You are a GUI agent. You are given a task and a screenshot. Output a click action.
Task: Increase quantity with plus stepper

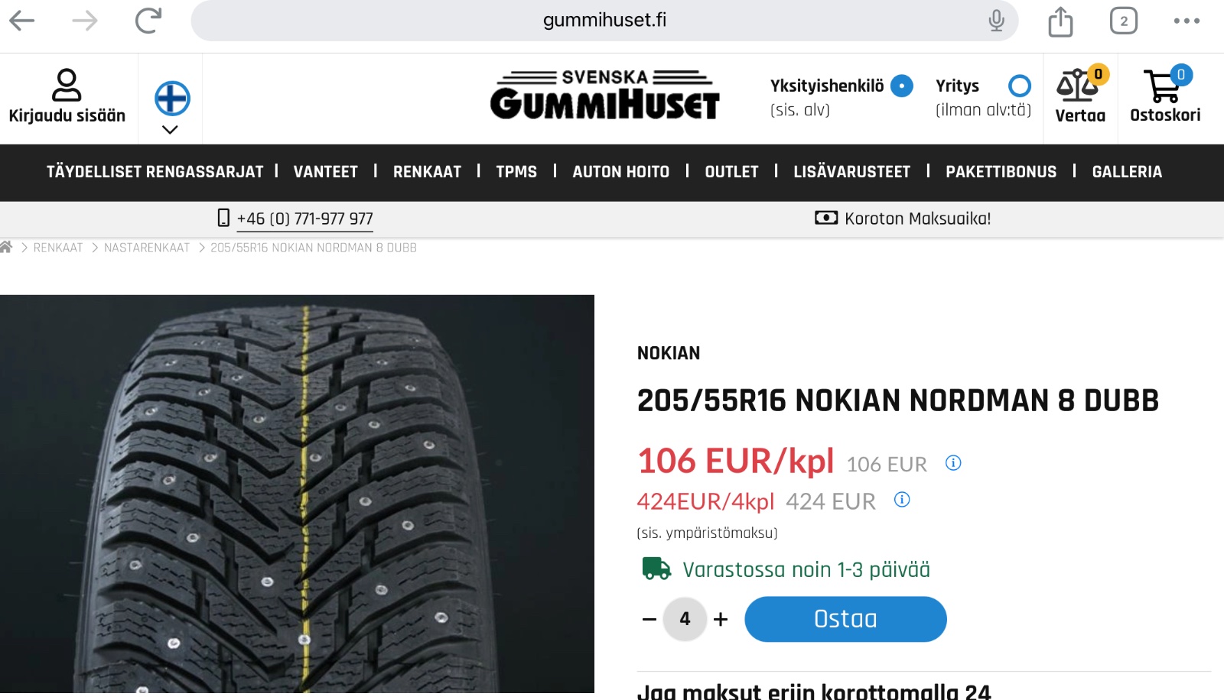click(x=721, y=620)
